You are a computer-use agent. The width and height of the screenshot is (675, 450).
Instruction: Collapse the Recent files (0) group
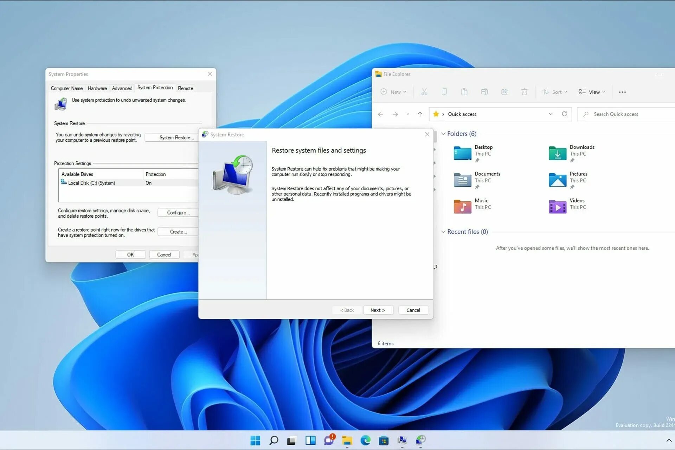[443, 232]
